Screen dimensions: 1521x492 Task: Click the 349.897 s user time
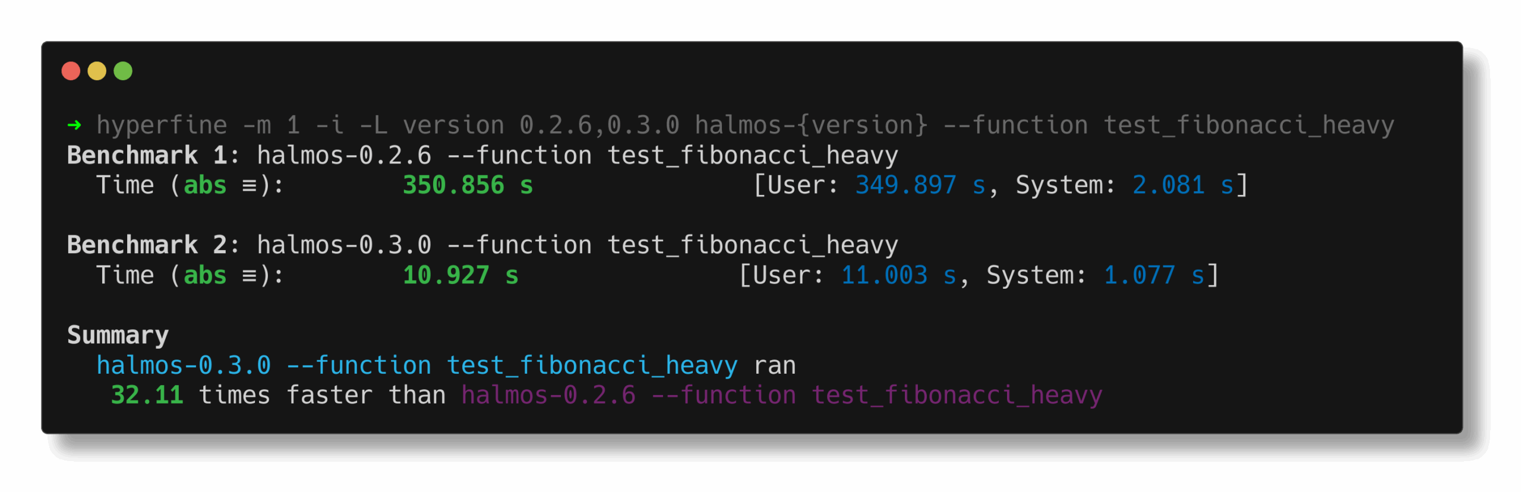pyautogui.click(x=920, y=185)
